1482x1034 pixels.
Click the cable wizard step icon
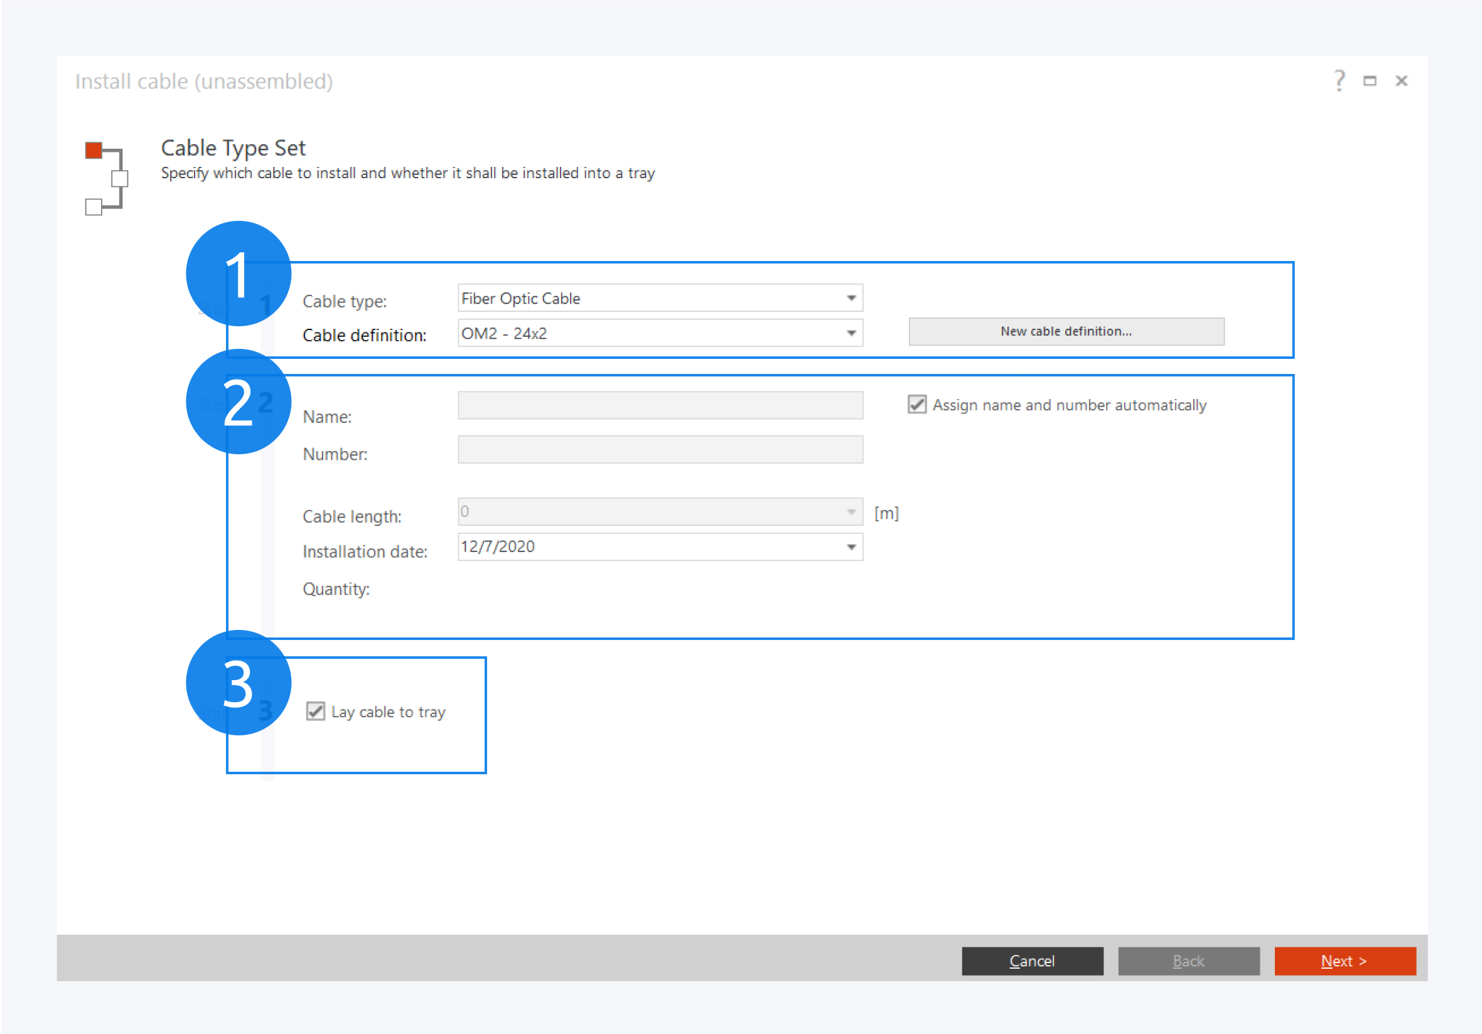(x=106, y=178)
